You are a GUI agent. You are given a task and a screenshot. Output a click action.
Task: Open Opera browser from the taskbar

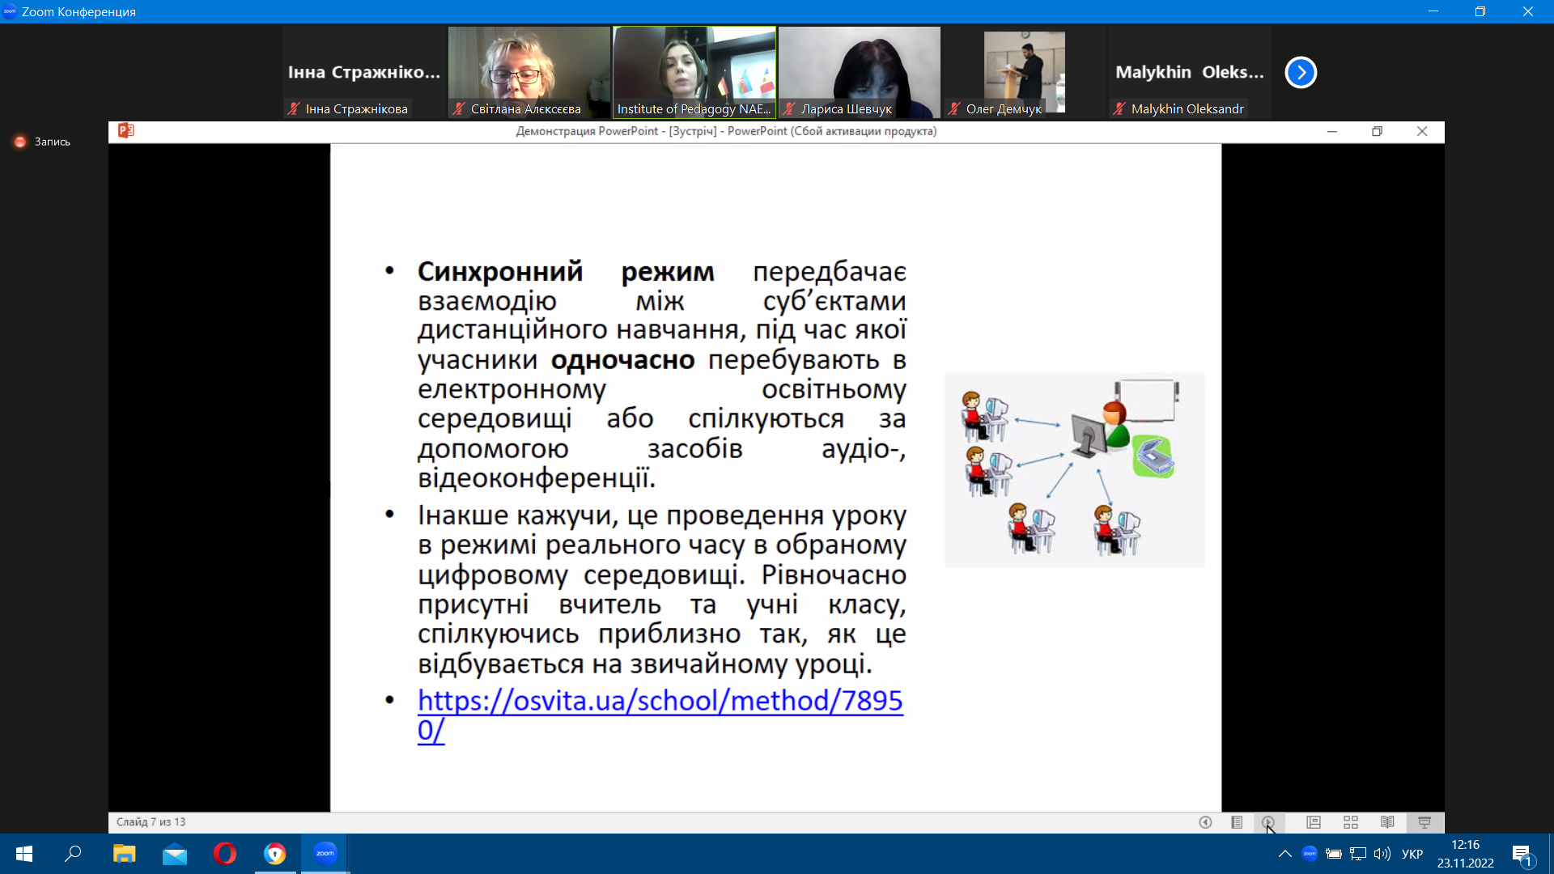[225, 854]
